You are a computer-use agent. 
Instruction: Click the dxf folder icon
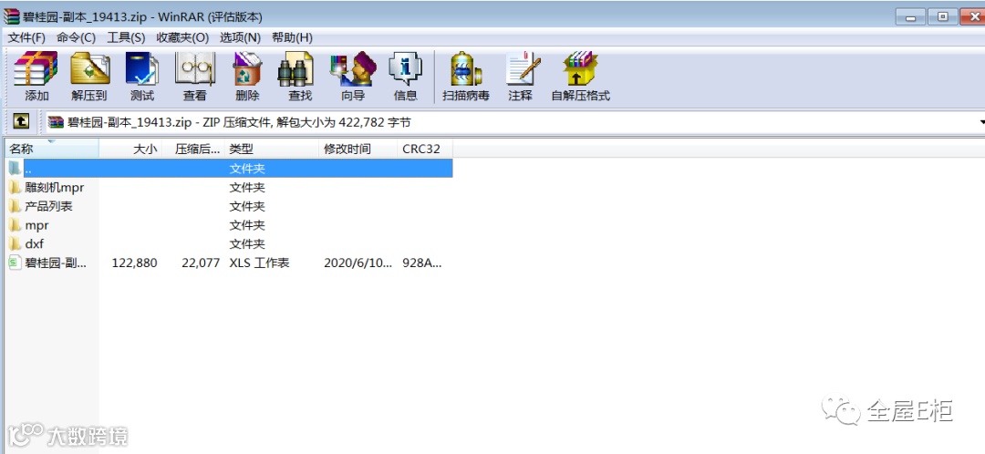(16, 243)
